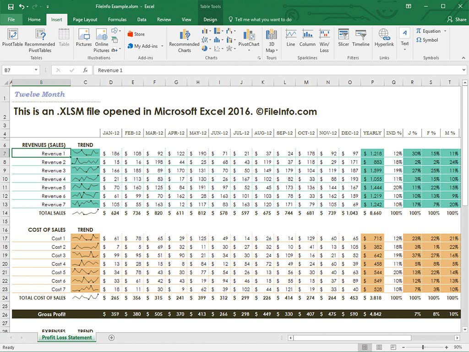Insert a Timeline filter

[361, 38]
